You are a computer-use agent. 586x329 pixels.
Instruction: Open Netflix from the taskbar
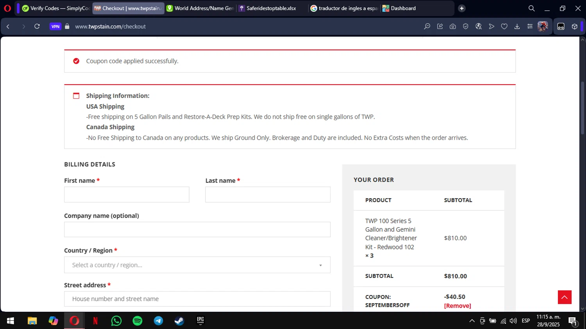click(x=95, y=321)
